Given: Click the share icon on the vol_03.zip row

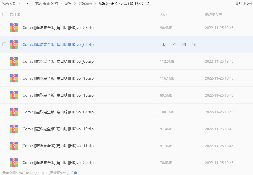Looking at the screenshot, I should (174, 44).
